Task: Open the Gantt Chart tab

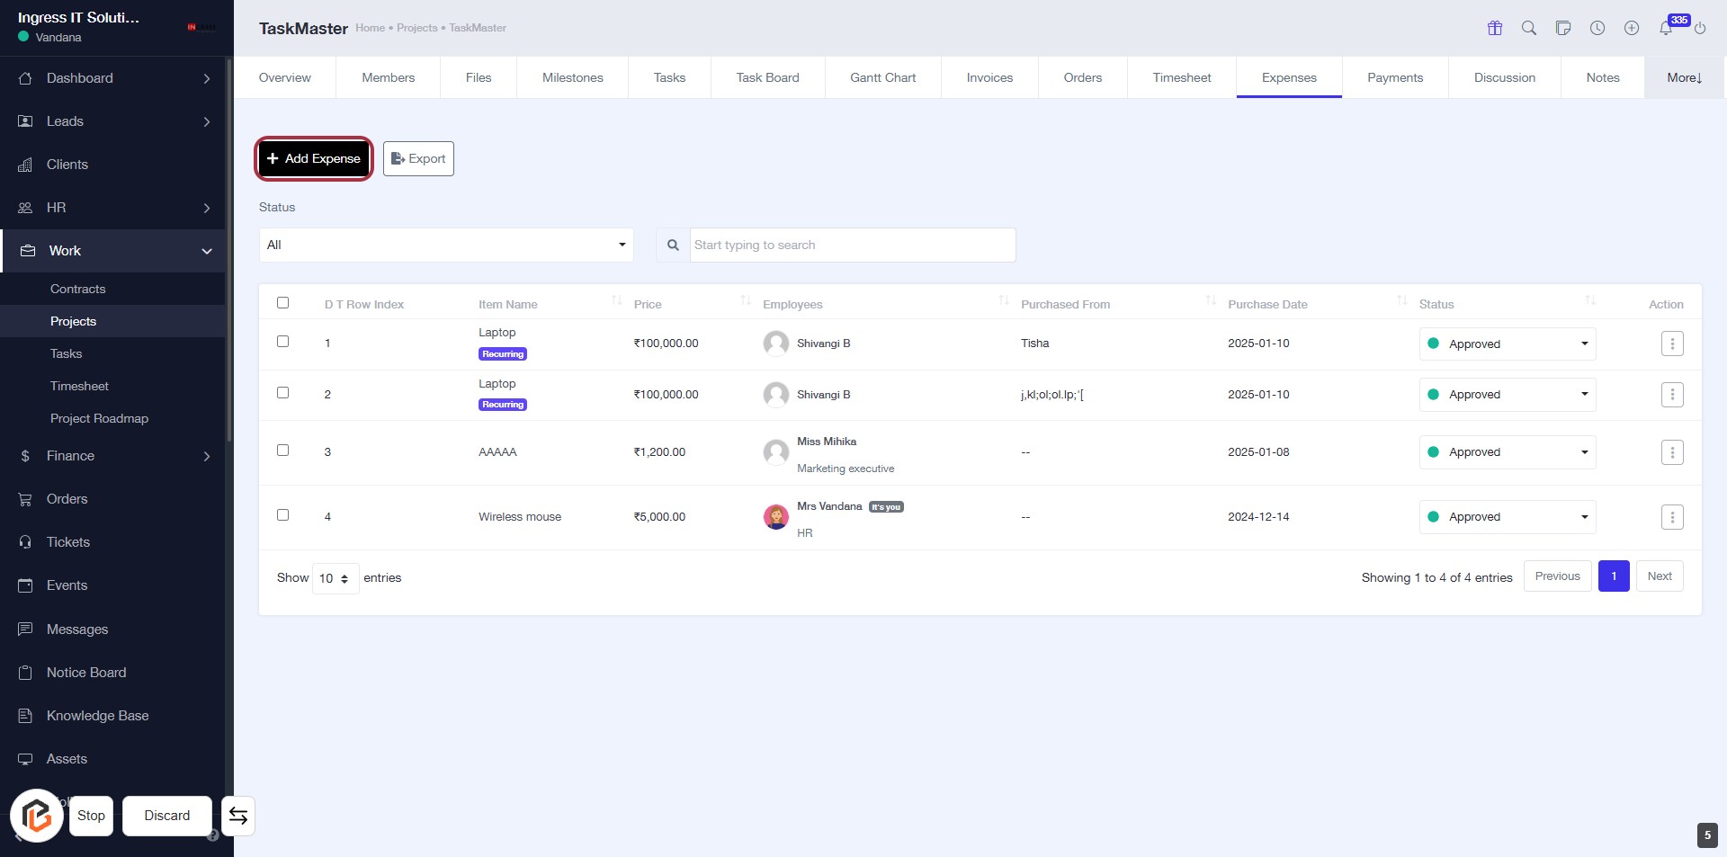Action: tap(882, 77)
